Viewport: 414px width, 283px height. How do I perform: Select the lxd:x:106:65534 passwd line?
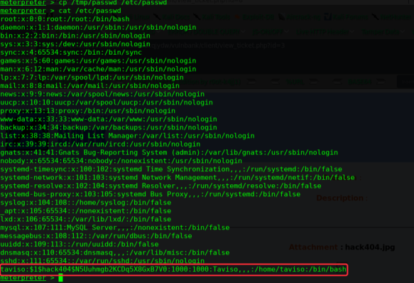tap(86, 219)
